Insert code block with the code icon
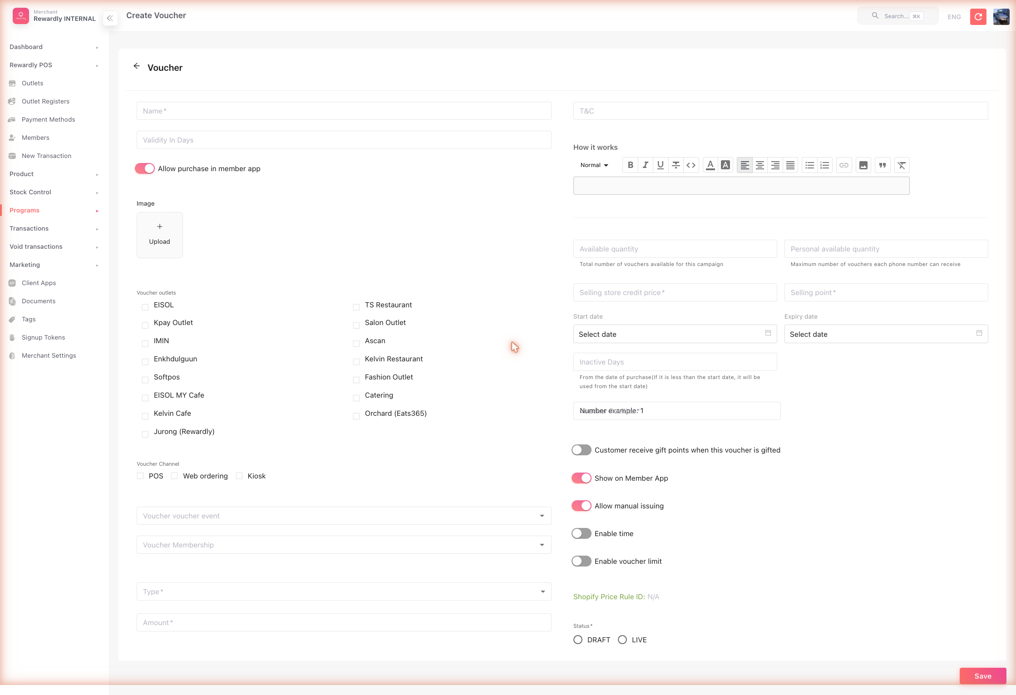Viewport: 1016px width, 695px height. pyautogui.click(x=691, y=165)
